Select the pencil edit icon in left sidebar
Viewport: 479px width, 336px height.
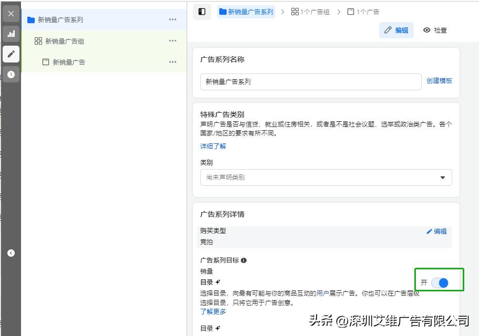coord(11,54)
